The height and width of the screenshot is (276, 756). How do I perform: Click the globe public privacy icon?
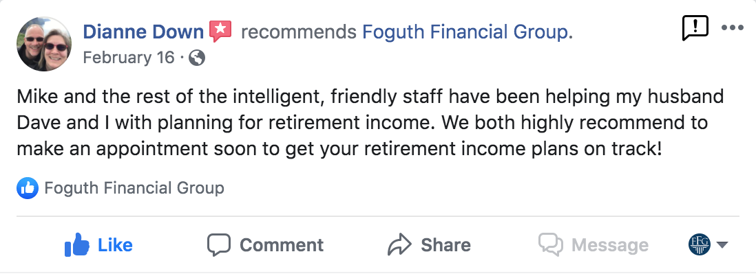(196, 58)
